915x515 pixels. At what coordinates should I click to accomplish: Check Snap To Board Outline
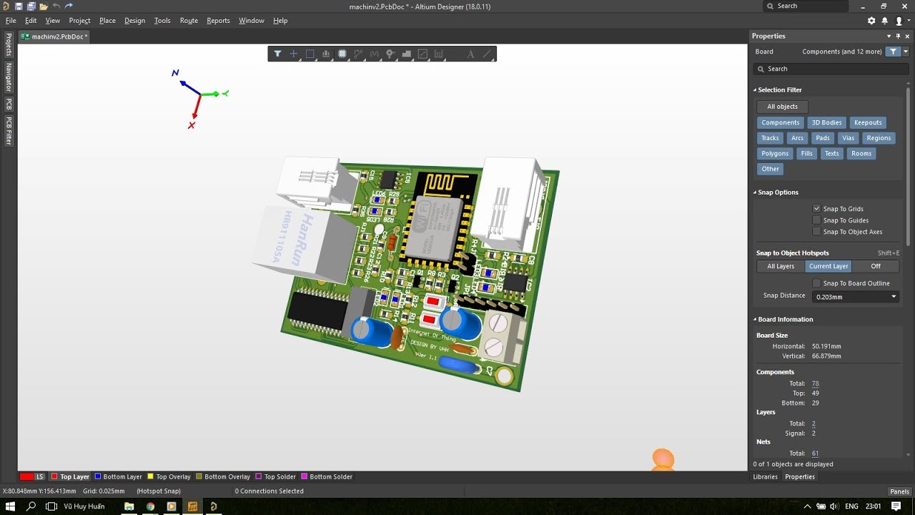816,283
